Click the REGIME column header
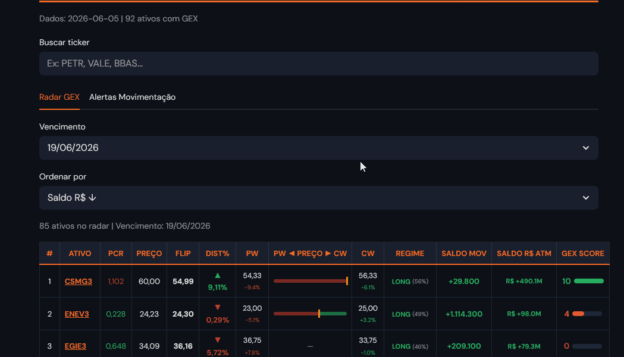 click(x=410, y=253)
